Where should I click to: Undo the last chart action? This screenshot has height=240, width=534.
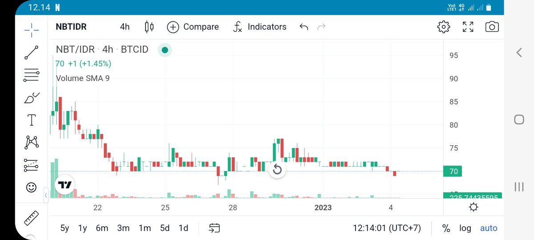tap(304, 27)
